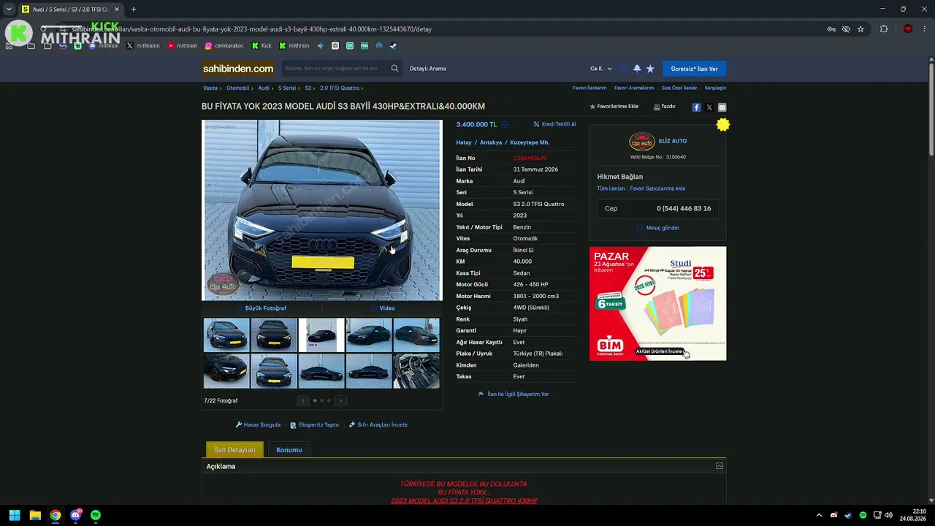Select the Audi S3 browser tab
This screenshot has width=935, height=526.
point(71,9)
